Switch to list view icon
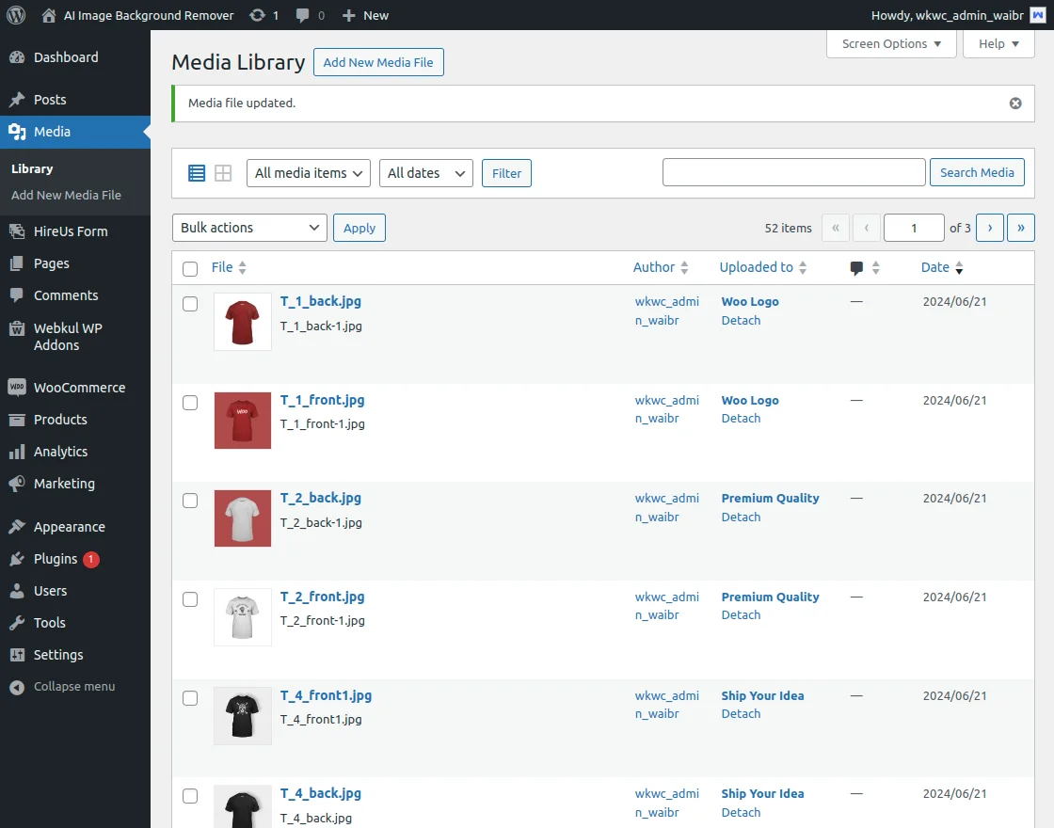The height and width of the screenshot is (828, 1054). (x=197, y=173)
